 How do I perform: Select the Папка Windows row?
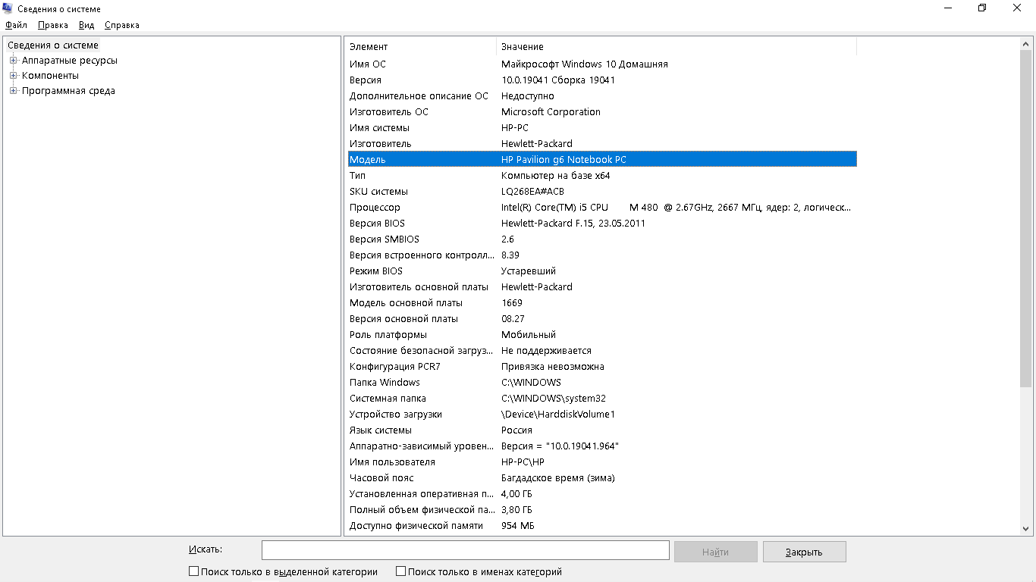click(x=602, y=383)
